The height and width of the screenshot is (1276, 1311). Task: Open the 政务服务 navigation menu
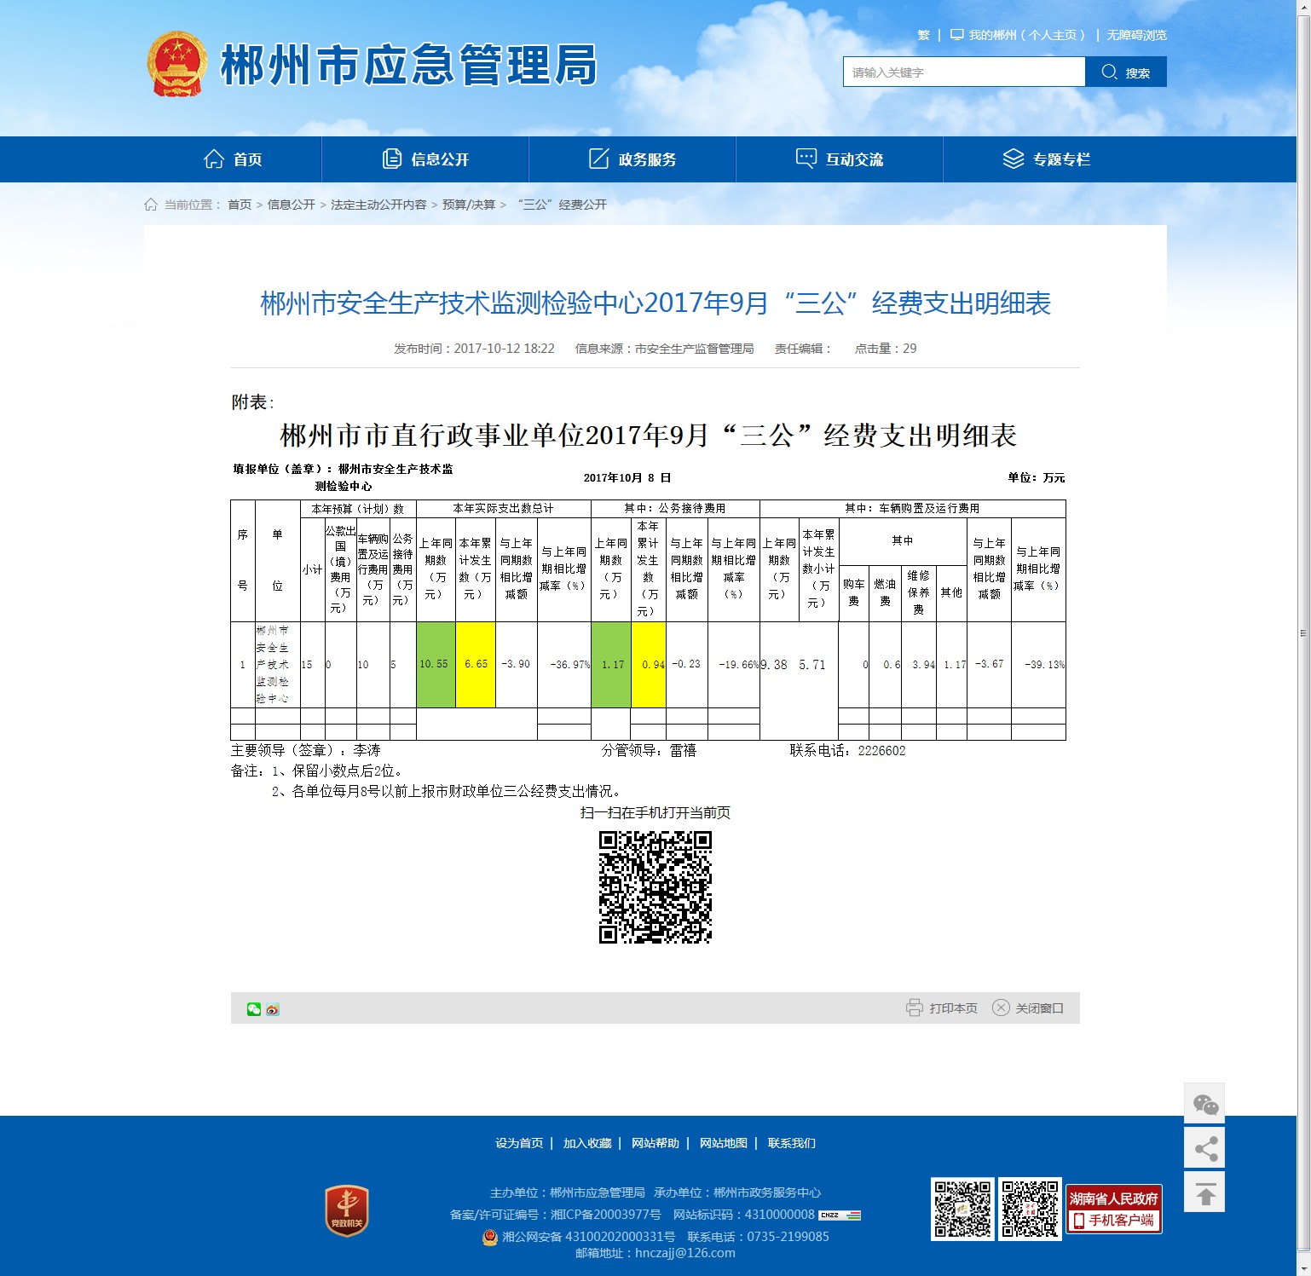click(x=632, y=159)
